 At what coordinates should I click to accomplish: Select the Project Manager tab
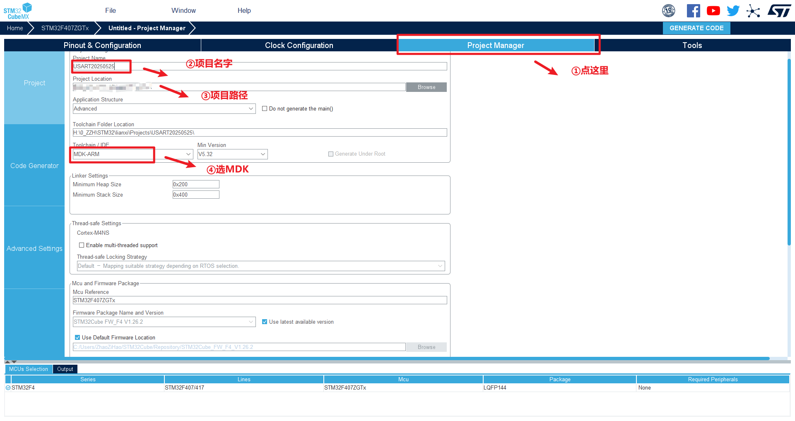point(496,46)
